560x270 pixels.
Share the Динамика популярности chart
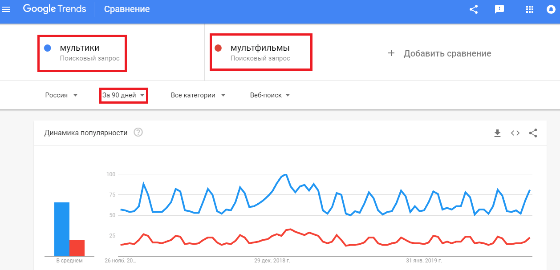tap(533, 132)
